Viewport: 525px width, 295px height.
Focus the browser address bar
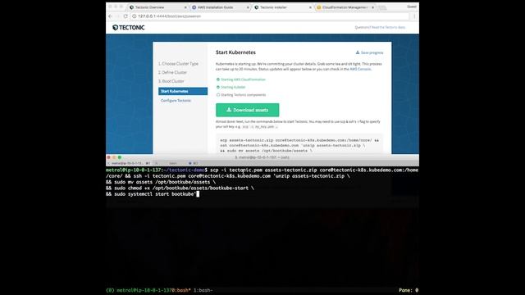[x=270, y=16]
